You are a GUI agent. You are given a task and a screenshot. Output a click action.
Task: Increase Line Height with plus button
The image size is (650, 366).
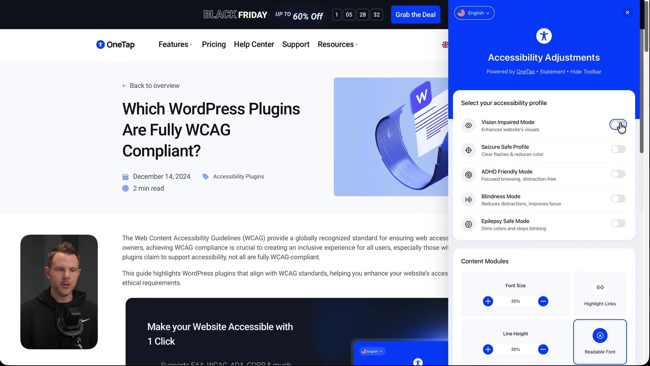tap(488, 349)
